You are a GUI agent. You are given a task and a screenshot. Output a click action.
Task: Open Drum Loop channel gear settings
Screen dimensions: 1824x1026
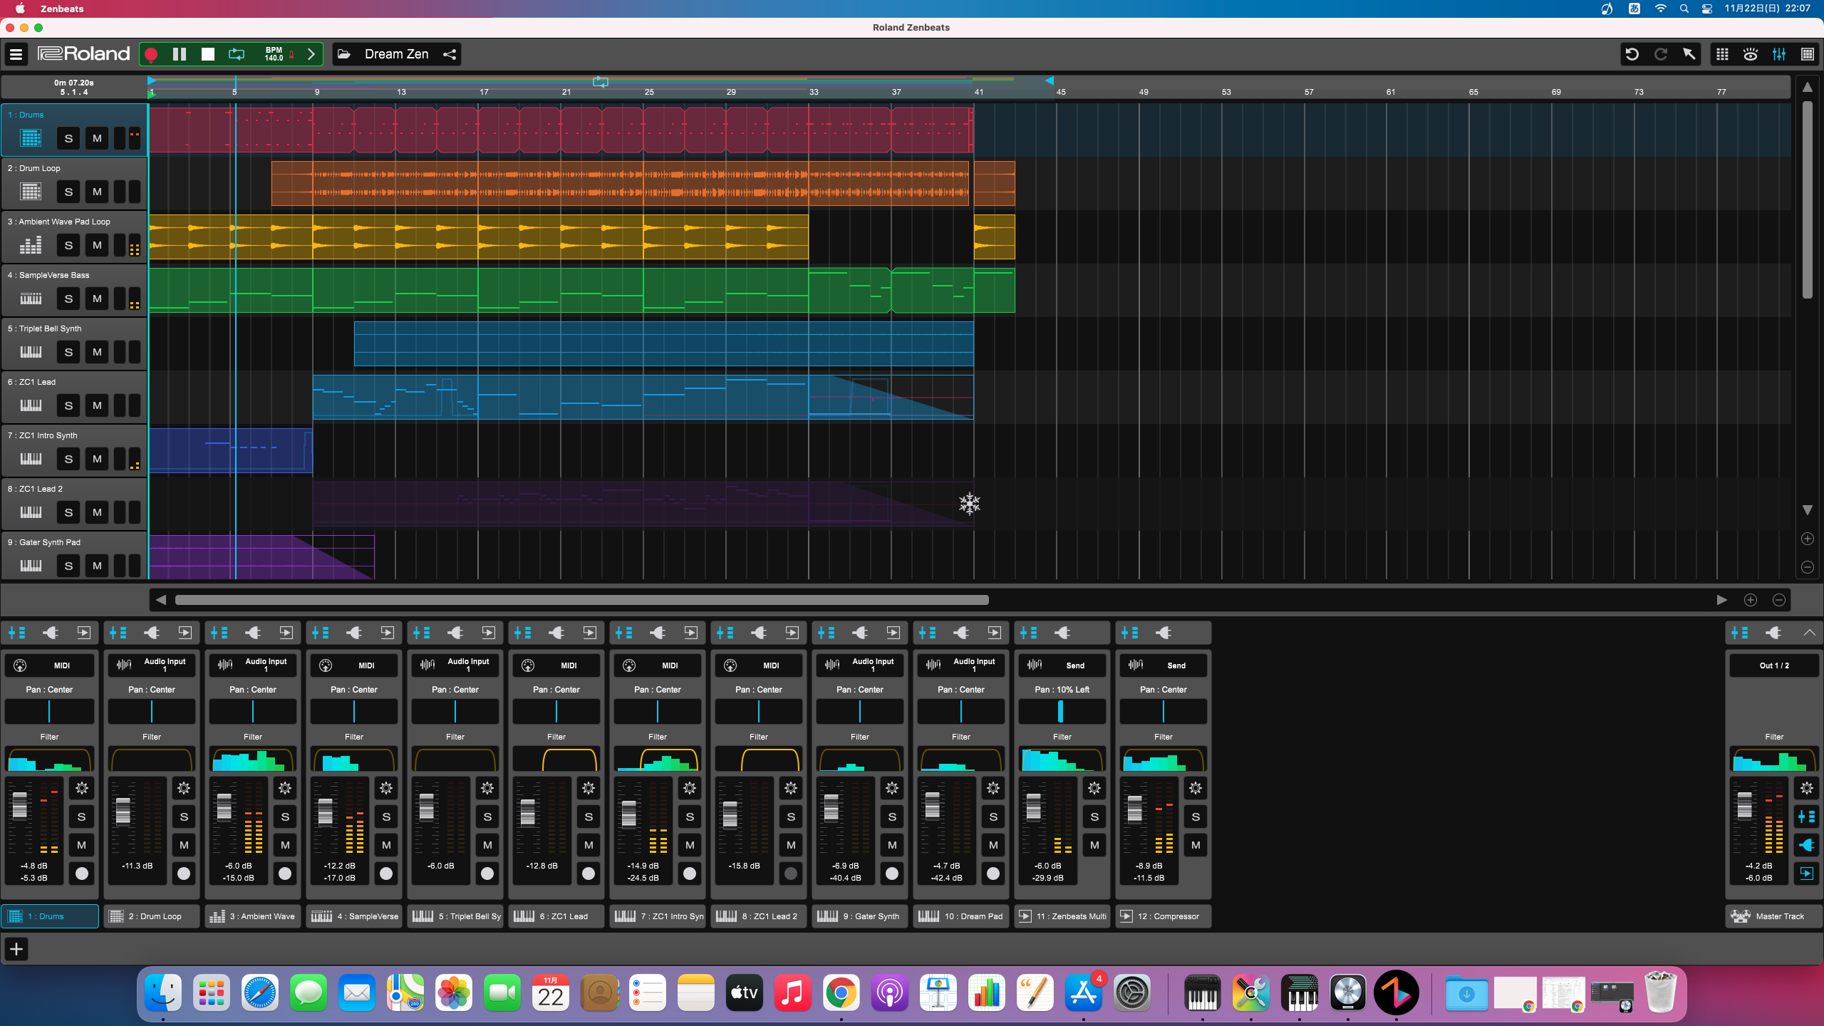click(x=184, y=788)
